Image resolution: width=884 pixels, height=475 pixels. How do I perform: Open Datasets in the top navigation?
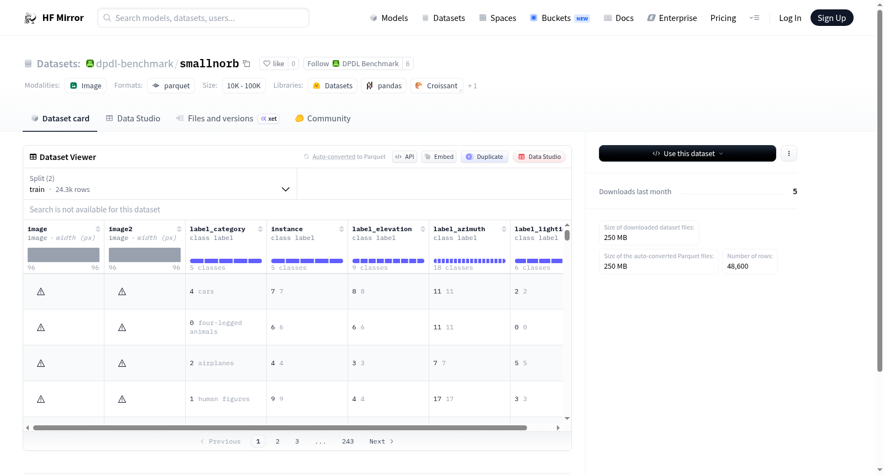tap(443, 18)
